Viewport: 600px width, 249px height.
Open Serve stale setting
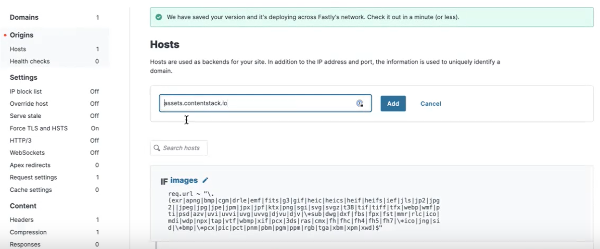[x=26, y=116]
